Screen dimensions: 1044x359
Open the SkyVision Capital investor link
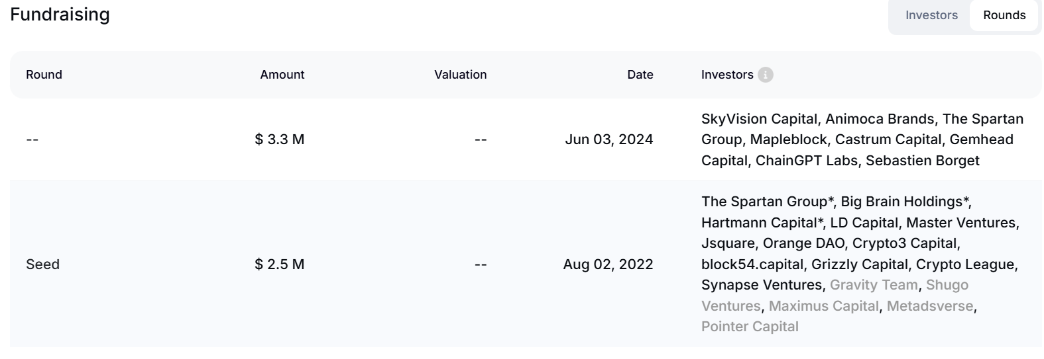tap(759, 119)
